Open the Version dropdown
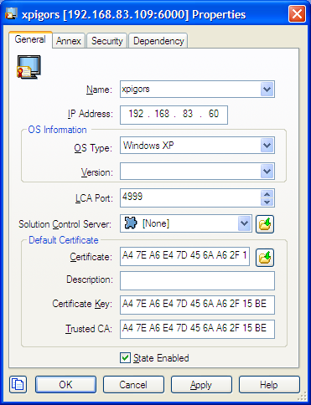Viewport: 311px width, 405px height. click(267, 171)
